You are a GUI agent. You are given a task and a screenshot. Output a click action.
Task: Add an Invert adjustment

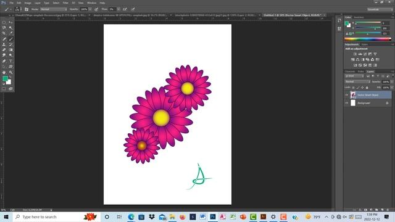click(x=355, y=65)
